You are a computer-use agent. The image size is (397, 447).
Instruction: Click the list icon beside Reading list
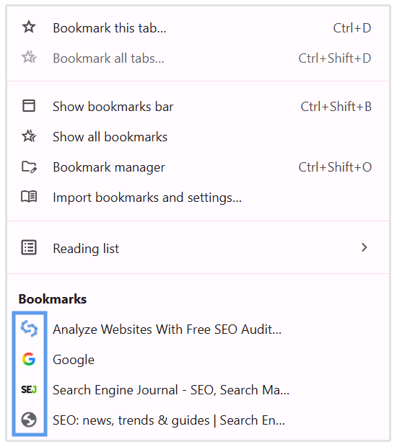29,247
